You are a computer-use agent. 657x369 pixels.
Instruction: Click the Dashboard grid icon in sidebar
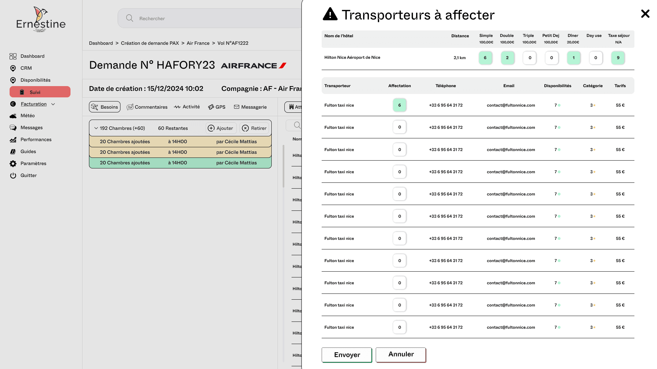point(13,56)
